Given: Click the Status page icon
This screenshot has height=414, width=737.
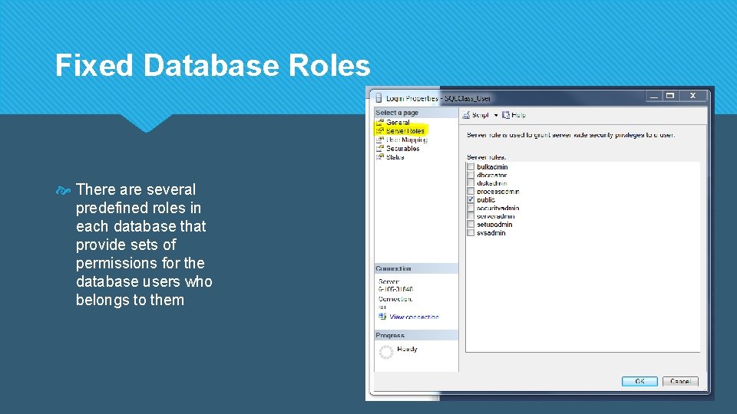Looking at the screenshot, I should pos(380,156).
